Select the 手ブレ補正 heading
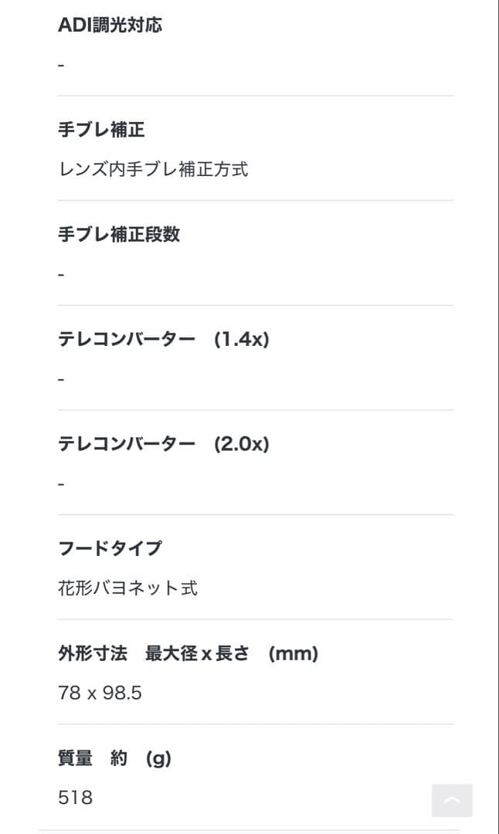The height and width of the screenshot is (834, 499). (x=101, y=130)
